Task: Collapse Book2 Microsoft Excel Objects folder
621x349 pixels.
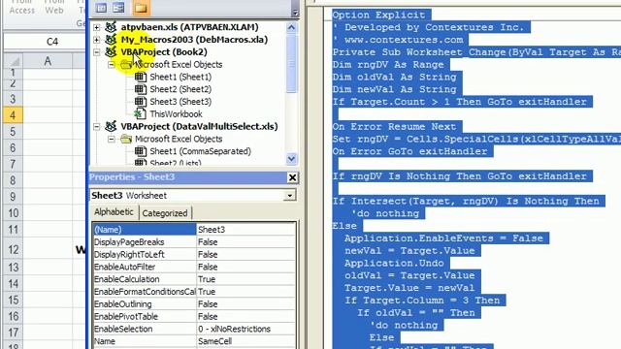Action: click(x=112, y=65)
